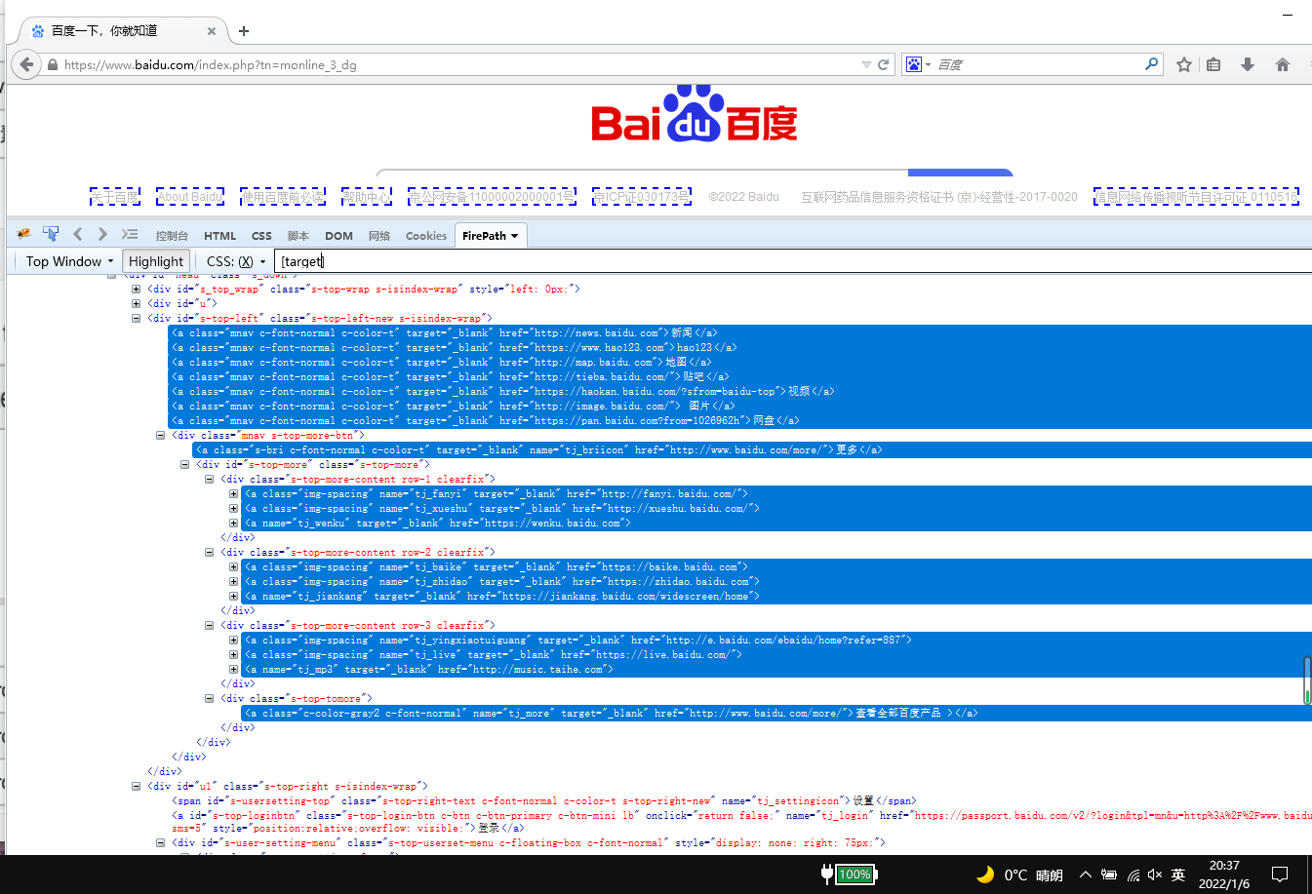Activate the inspect element pointer tool
This screenshot has height=894, width=1312.
tap(51, 234)
